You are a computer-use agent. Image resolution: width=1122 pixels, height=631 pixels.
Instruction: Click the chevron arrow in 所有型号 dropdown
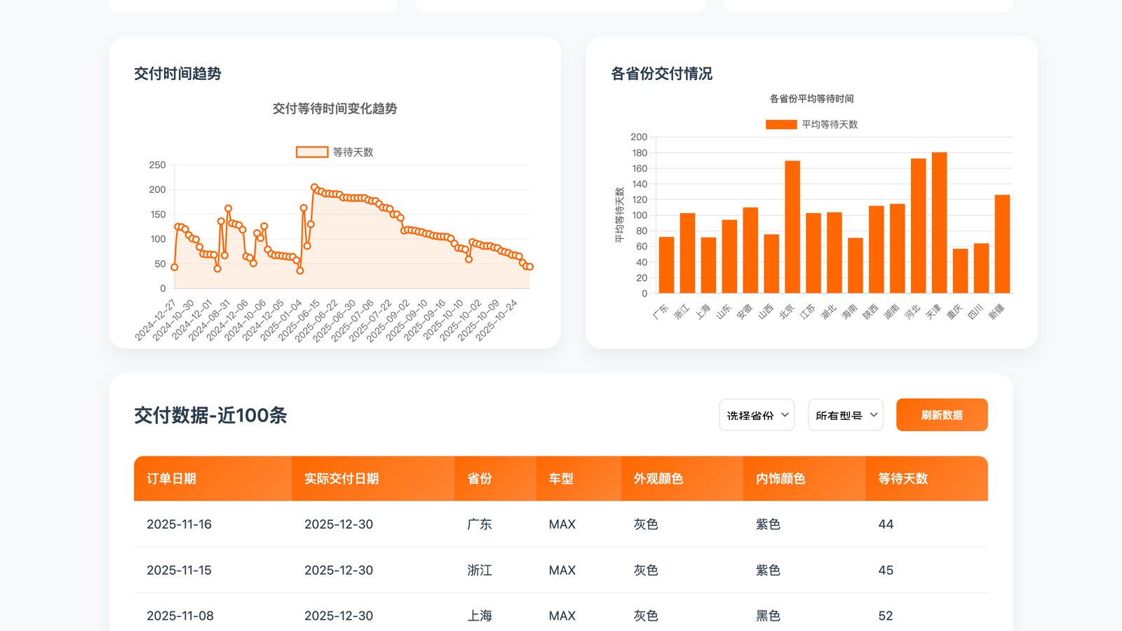point(874,415)
